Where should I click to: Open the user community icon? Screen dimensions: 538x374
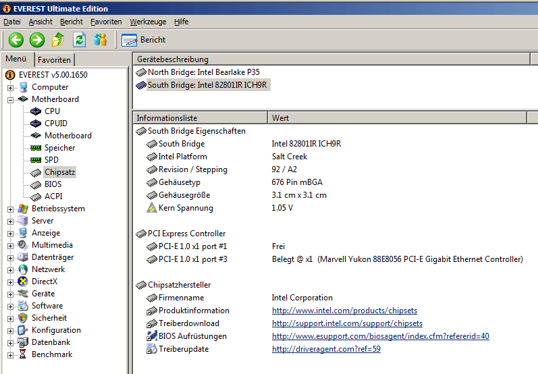click(x=101, y=40)
